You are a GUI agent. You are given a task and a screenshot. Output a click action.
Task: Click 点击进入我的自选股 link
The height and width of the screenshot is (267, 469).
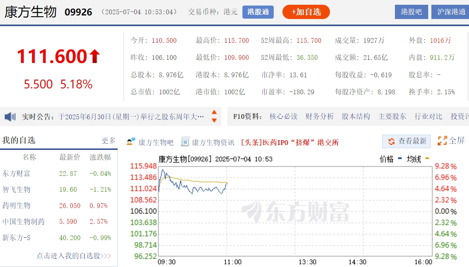click(x=74, y=256)
